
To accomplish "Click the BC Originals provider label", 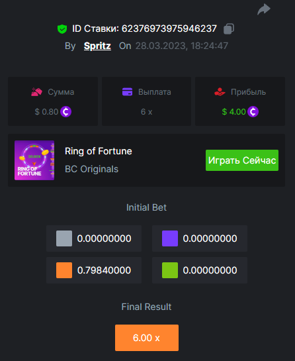I will click(91, 169).
